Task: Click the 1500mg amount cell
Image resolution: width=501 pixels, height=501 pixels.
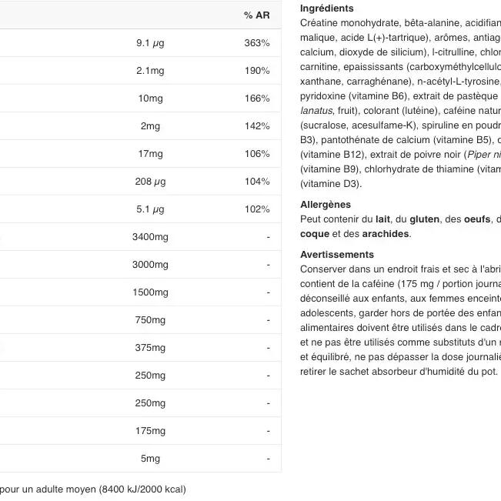Action: pos(150,292)
